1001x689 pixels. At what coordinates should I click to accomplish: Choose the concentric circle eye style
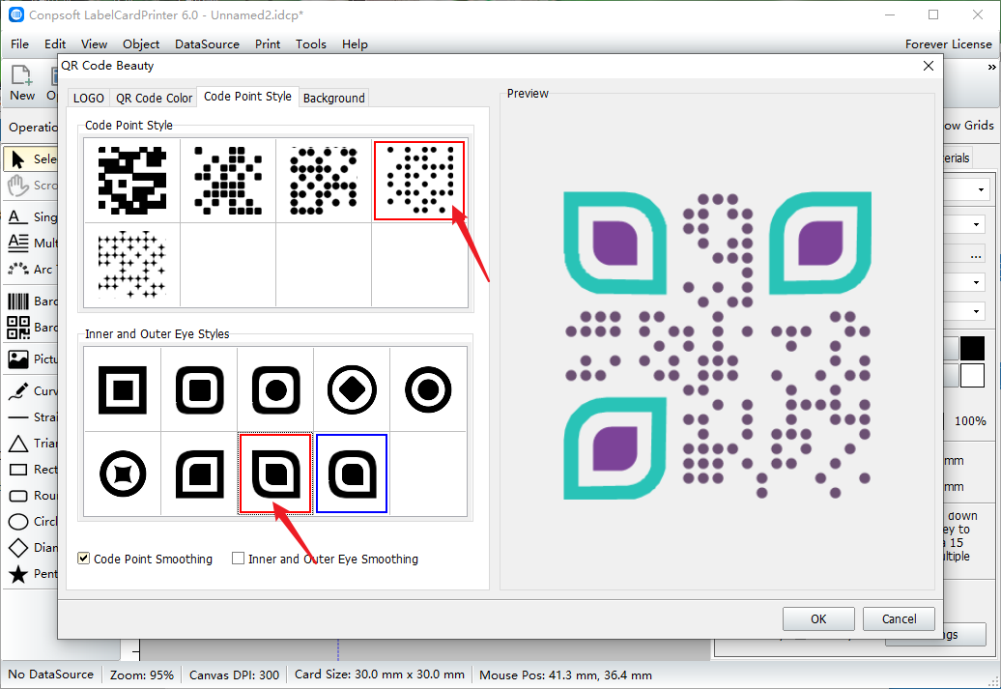tap(428, 389)
